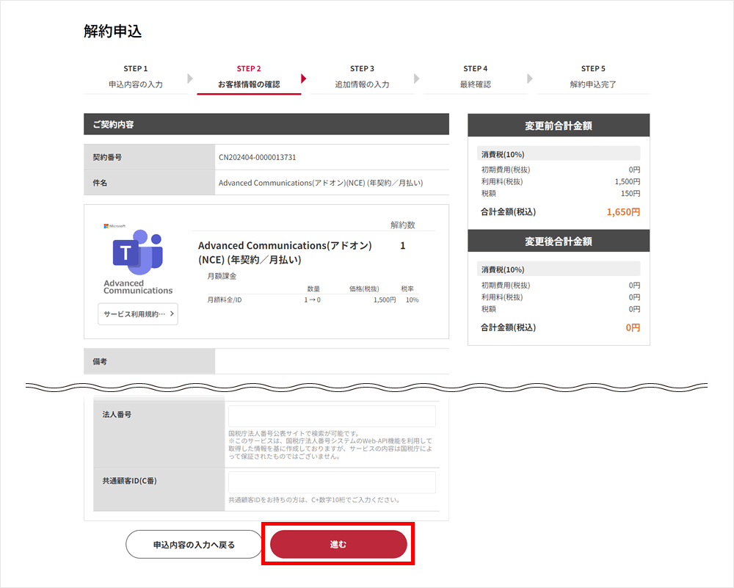Image resolution: width=734 pixels, height=588 pixels.
Task: Select STEP 1 申込内容の入力 step
Action: [x=136, y=77]
